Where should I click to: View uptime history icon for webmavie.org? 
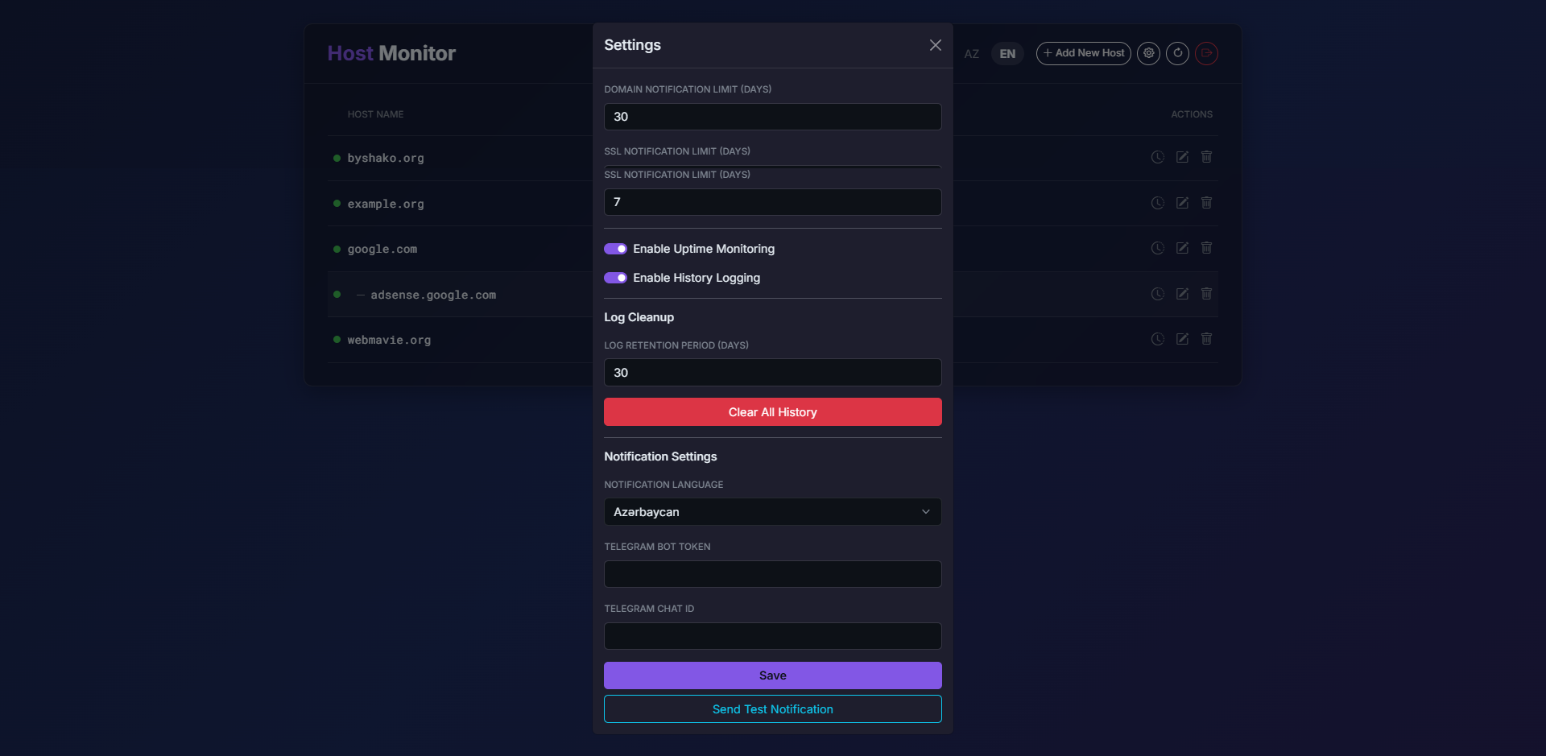pyautogui.click(x=1157, y=339)
